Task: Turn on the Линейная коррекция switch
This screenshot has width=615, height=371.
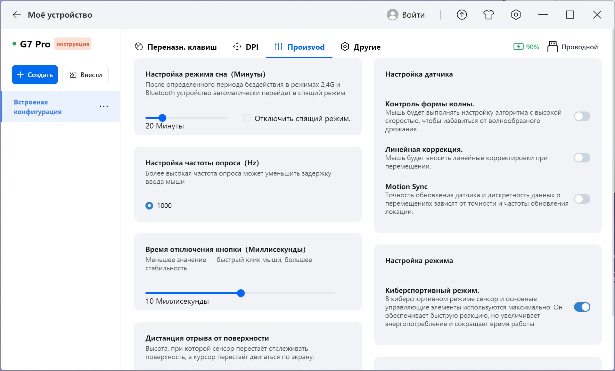Action: click(x=582, y=158)
